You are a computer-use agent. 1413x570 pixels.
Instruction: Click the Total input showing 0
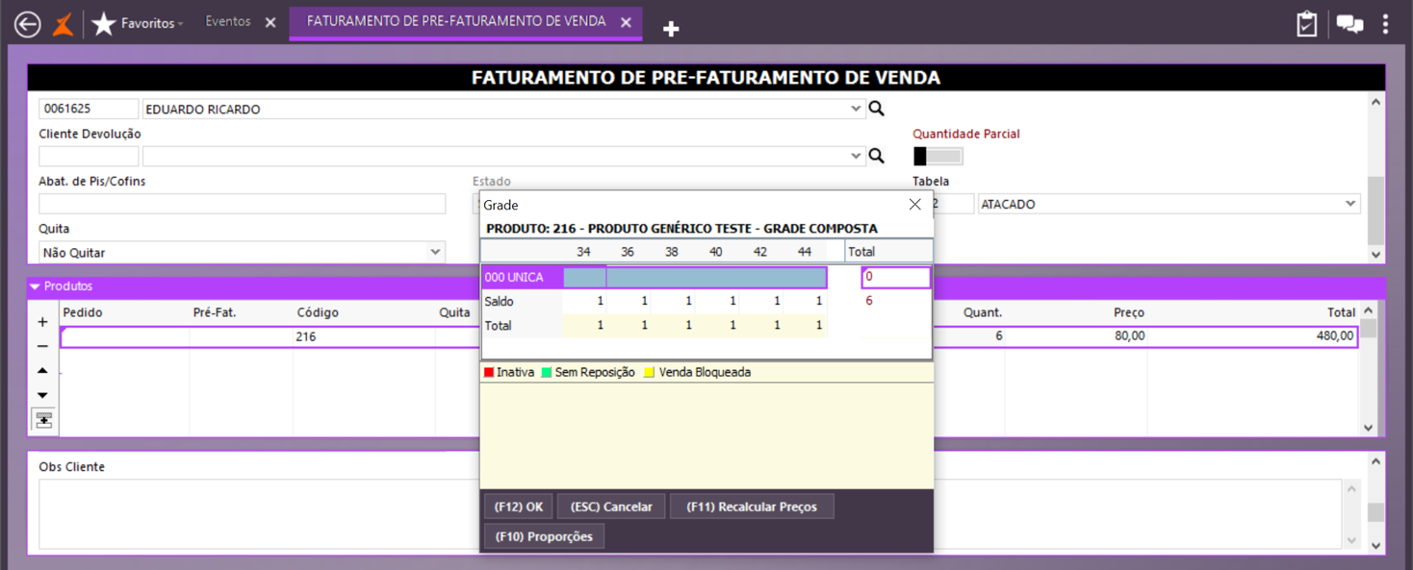click(x=896, y=277)
